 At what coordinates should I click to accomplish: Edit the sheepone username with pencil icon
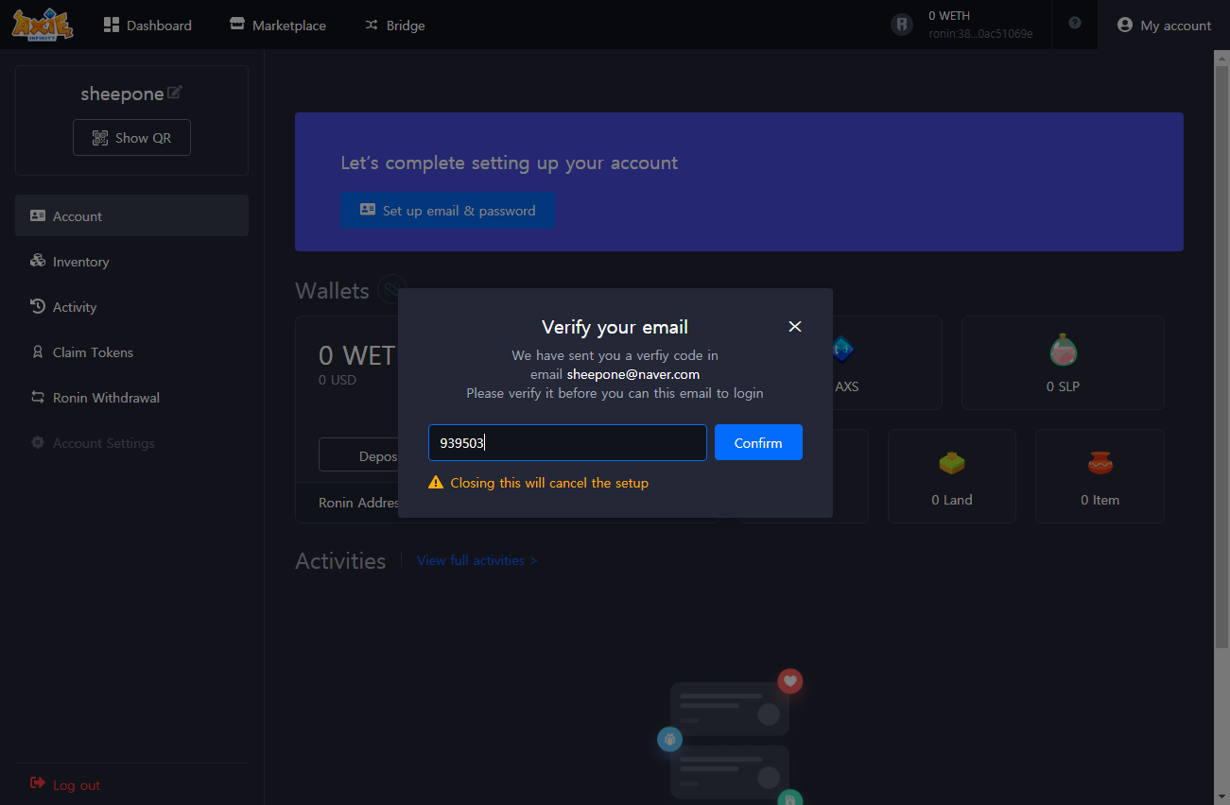click(x=175, y=93)
